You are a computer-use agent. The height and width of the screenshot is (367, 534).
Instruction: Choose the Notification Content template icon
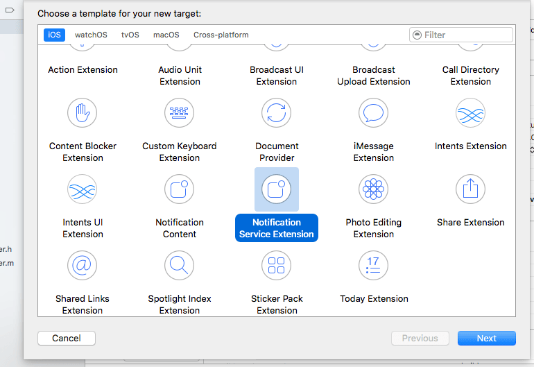[x=180, y=189]
